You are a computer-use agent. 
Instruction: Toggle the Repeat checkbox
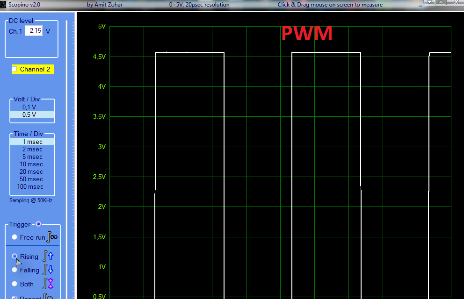point(14,297)
